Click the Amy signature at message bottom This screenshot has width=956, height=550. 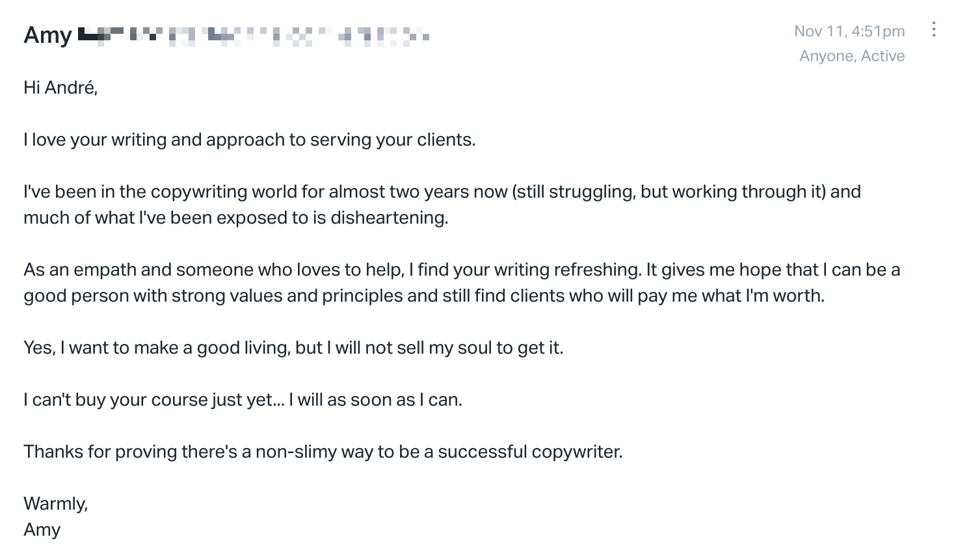[42, 530]
